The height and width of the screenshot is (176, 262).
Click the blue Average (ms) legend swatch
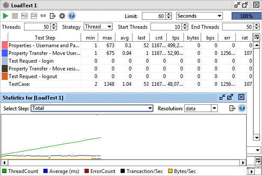pyautogui.click(x=45, y=171)
